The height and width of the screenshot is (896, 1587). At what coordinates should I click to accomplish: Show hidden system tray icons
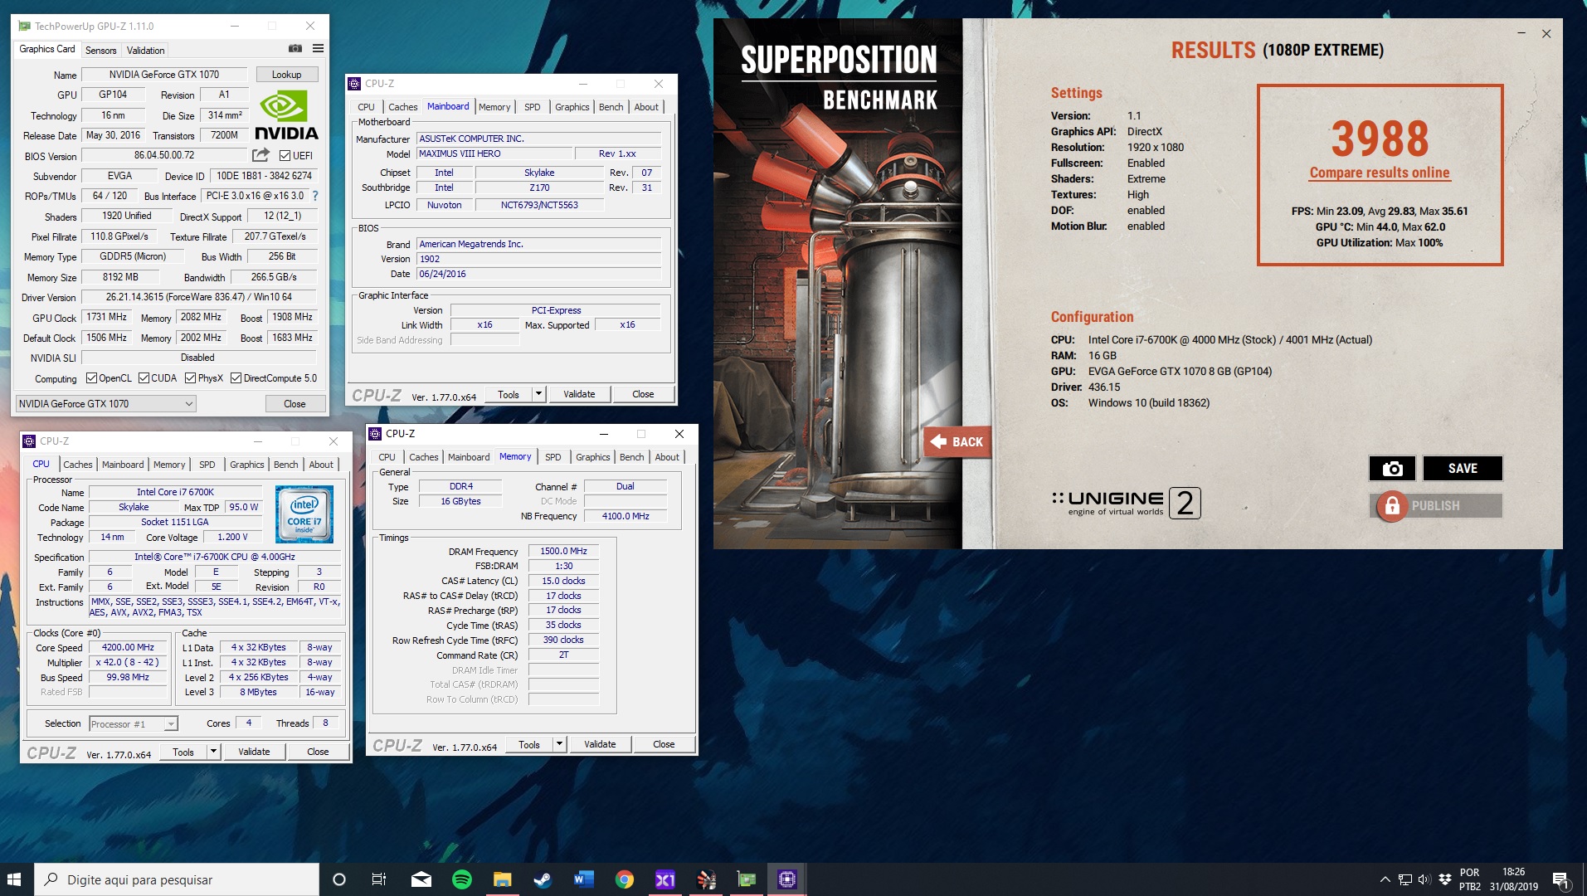coord(1384,879)
